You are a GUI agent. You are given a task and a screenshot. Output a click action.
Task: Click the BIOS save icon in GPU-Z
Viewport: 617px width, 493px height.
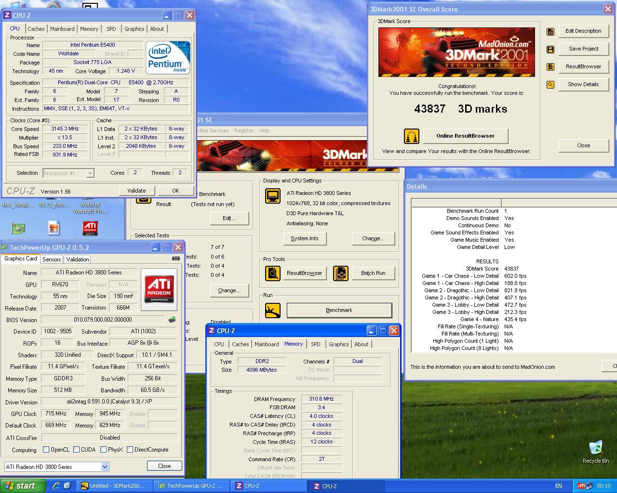(x=172, y=320)
